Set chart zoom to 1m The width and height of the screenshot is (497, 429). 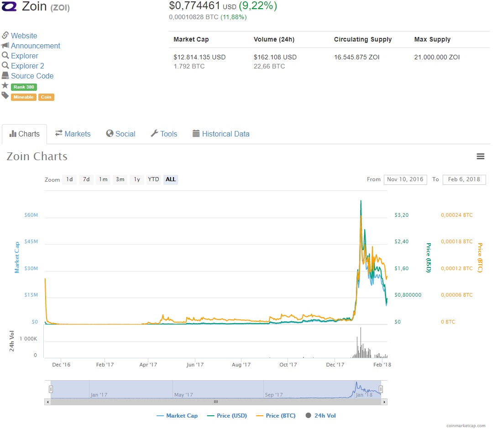pyautogui.click(x=103, y=179)
